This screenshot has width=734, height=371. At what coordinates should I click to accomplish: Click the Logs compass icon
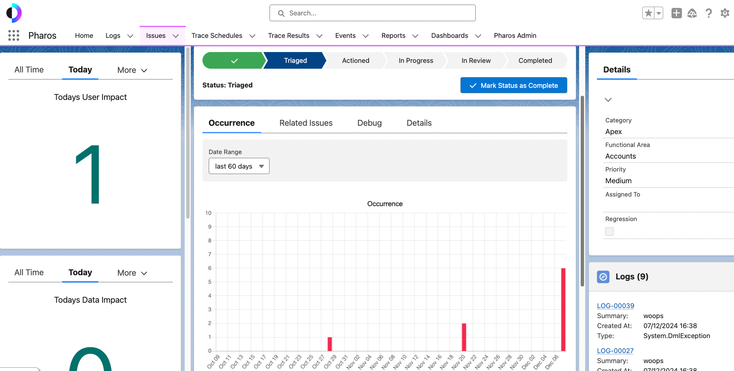point(603,277)
